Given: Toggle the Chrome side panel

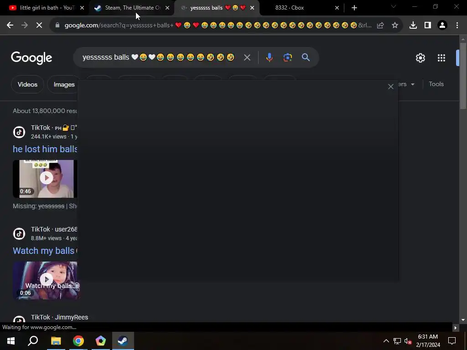Looking at the screenshot, I should pos(428,26).
